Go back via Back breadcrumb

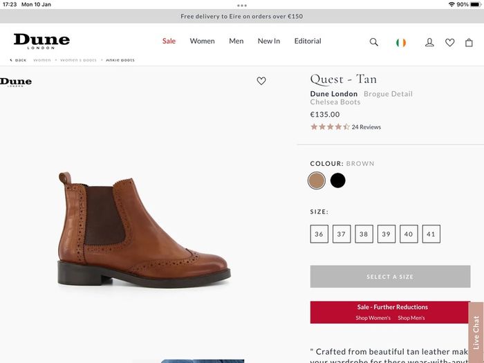(18, 60)
